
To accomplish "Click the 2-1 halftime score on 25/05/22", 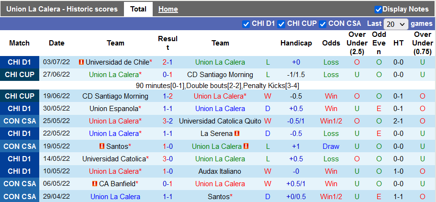I will (x=399, y=121).
